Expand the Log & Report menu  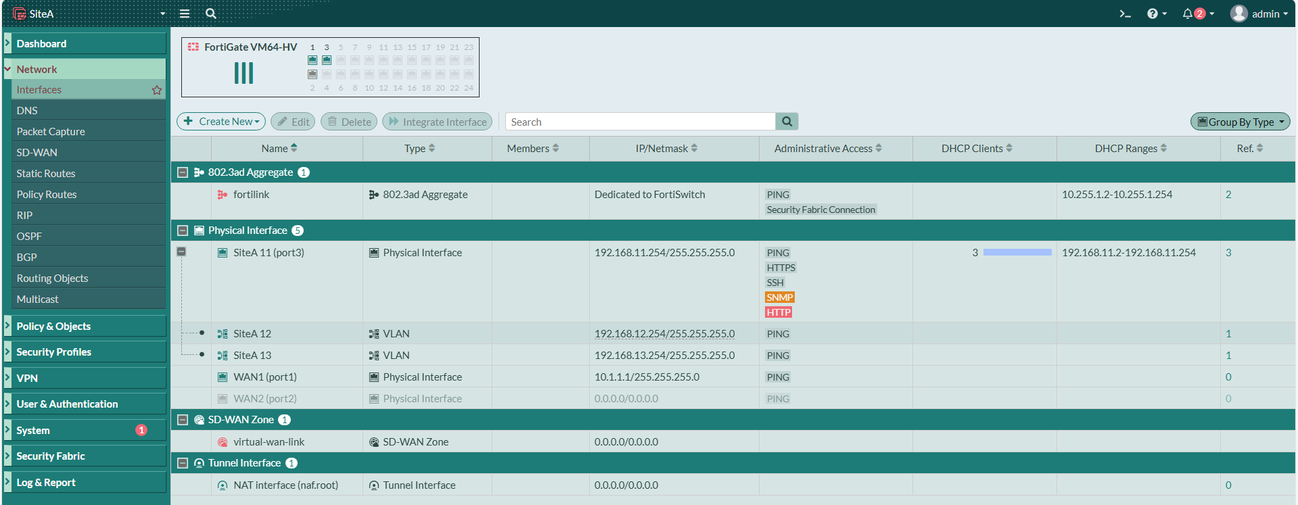85,483
